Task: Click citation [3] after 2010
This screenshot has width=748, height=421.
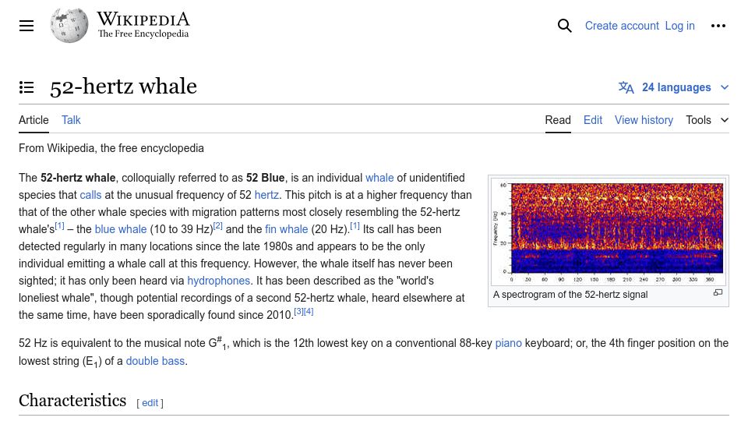Action: point(298,312)
